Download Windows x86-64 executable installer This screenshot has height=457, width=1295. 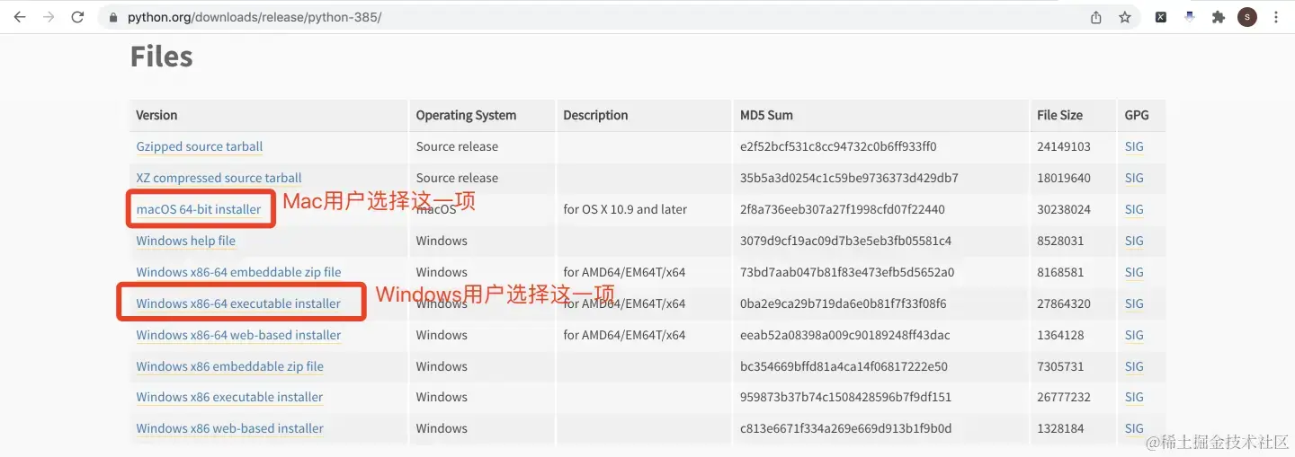238,303
